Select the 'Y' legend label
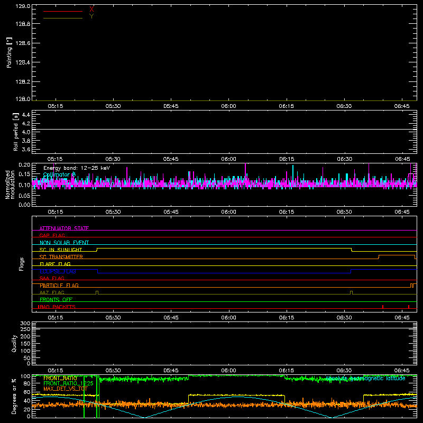 [91, 16]
